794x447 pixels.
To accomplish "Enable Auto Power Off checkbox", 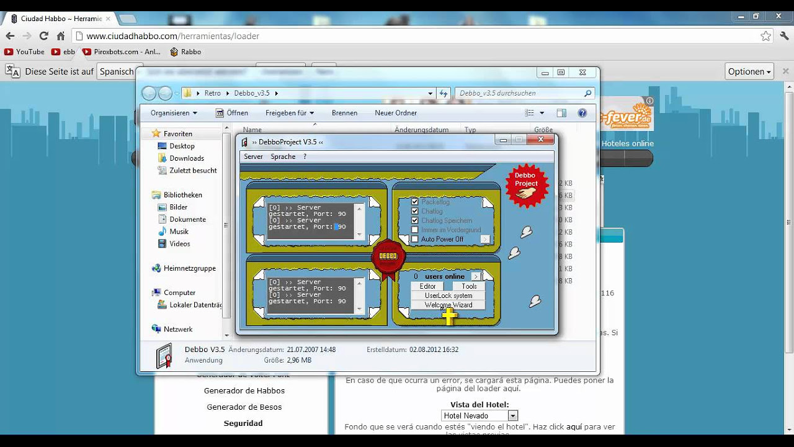I will pyautogui.click(x=415, y=239).
